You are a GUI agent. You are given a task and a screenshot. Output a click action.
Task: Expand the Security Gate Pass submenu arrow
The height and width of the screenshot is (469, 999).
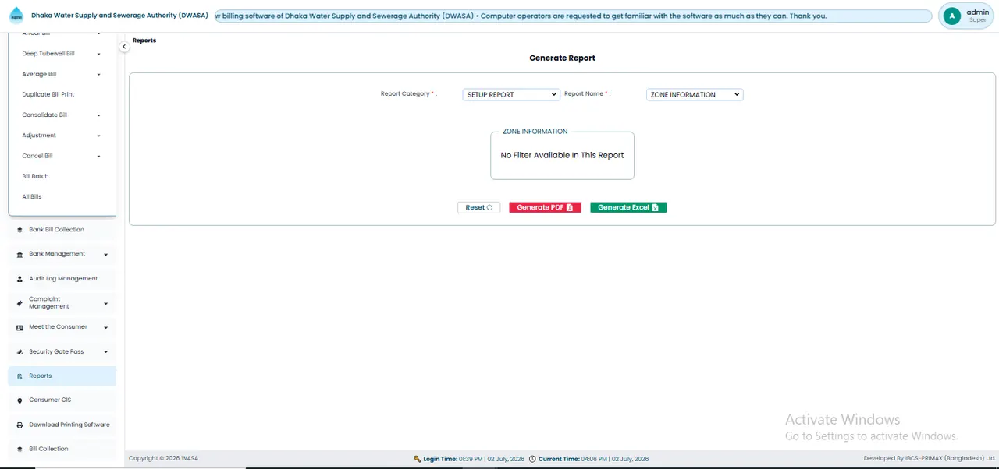click(105, 352)
